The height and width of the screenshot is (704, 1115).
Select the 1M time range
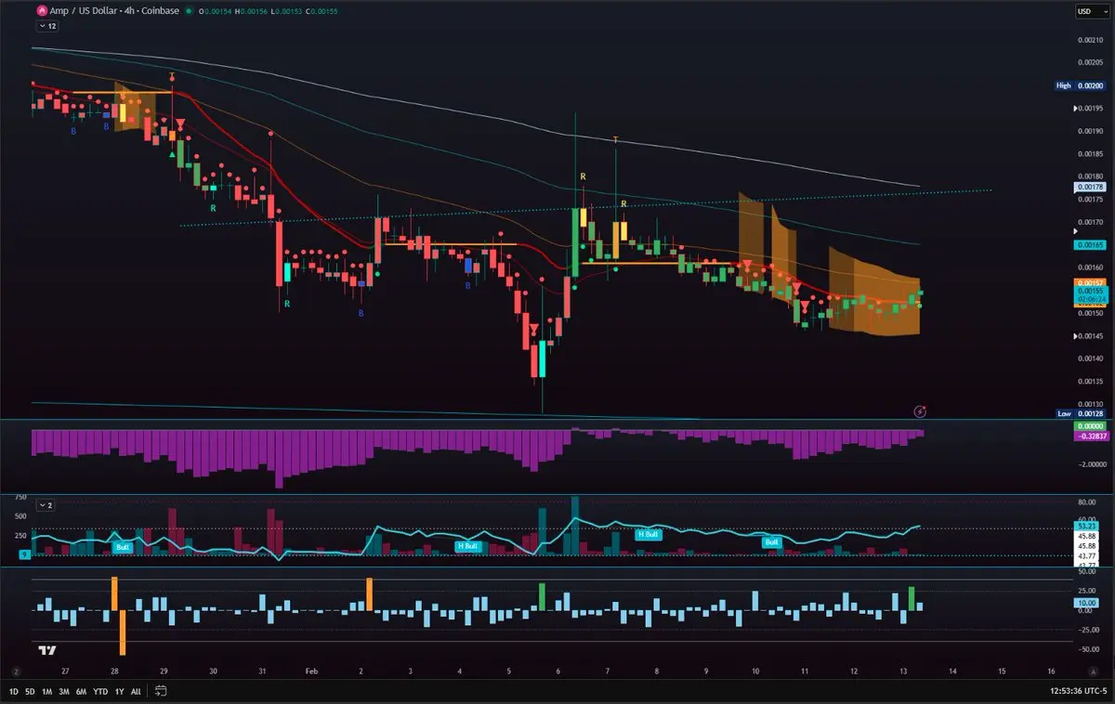tap(46, 691)
